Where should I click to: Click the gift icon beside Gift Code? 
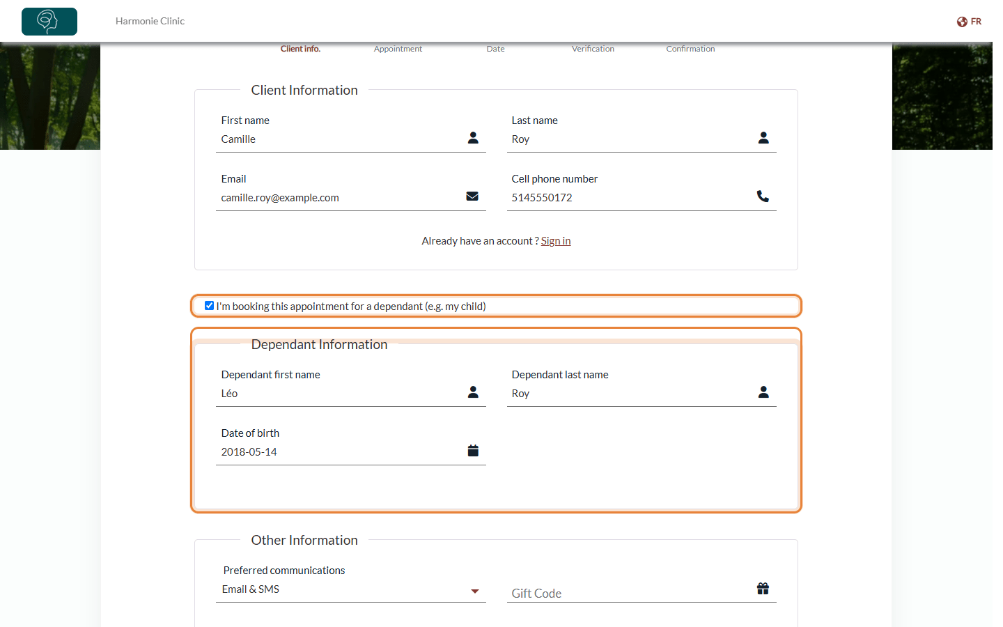click(x=763, y=589)
